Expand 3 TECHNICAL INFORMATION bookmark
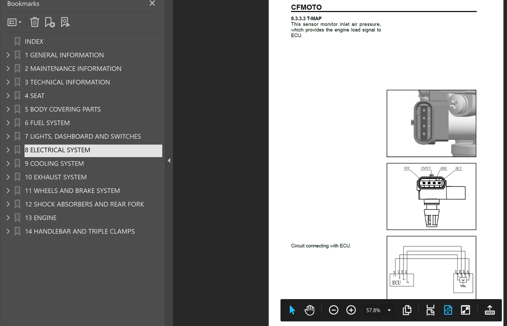Viewport: 507px width, 326px height. pos(8,82)
